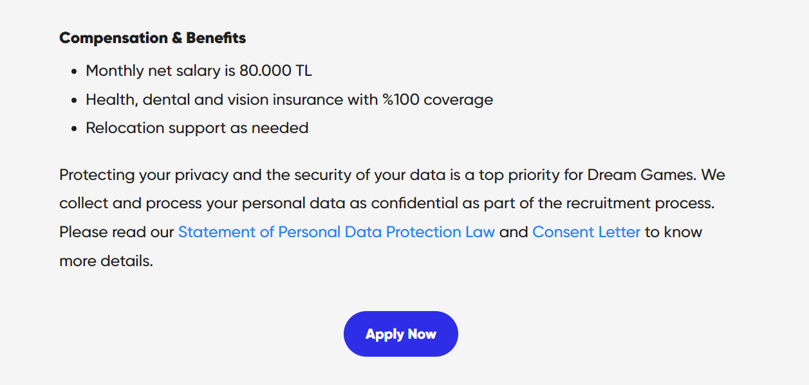Click bullet marker before Monthly net salary
This screenshot has height=385, width=809.
coord(75,71)
